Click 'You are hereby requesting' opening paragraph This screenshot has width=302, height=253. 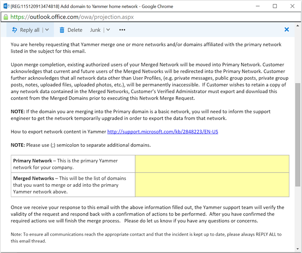[146, 48]
